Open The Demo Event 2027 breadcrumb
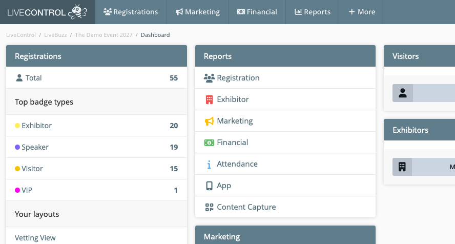Viewport: 455px width, 244px height. (104, 35)
